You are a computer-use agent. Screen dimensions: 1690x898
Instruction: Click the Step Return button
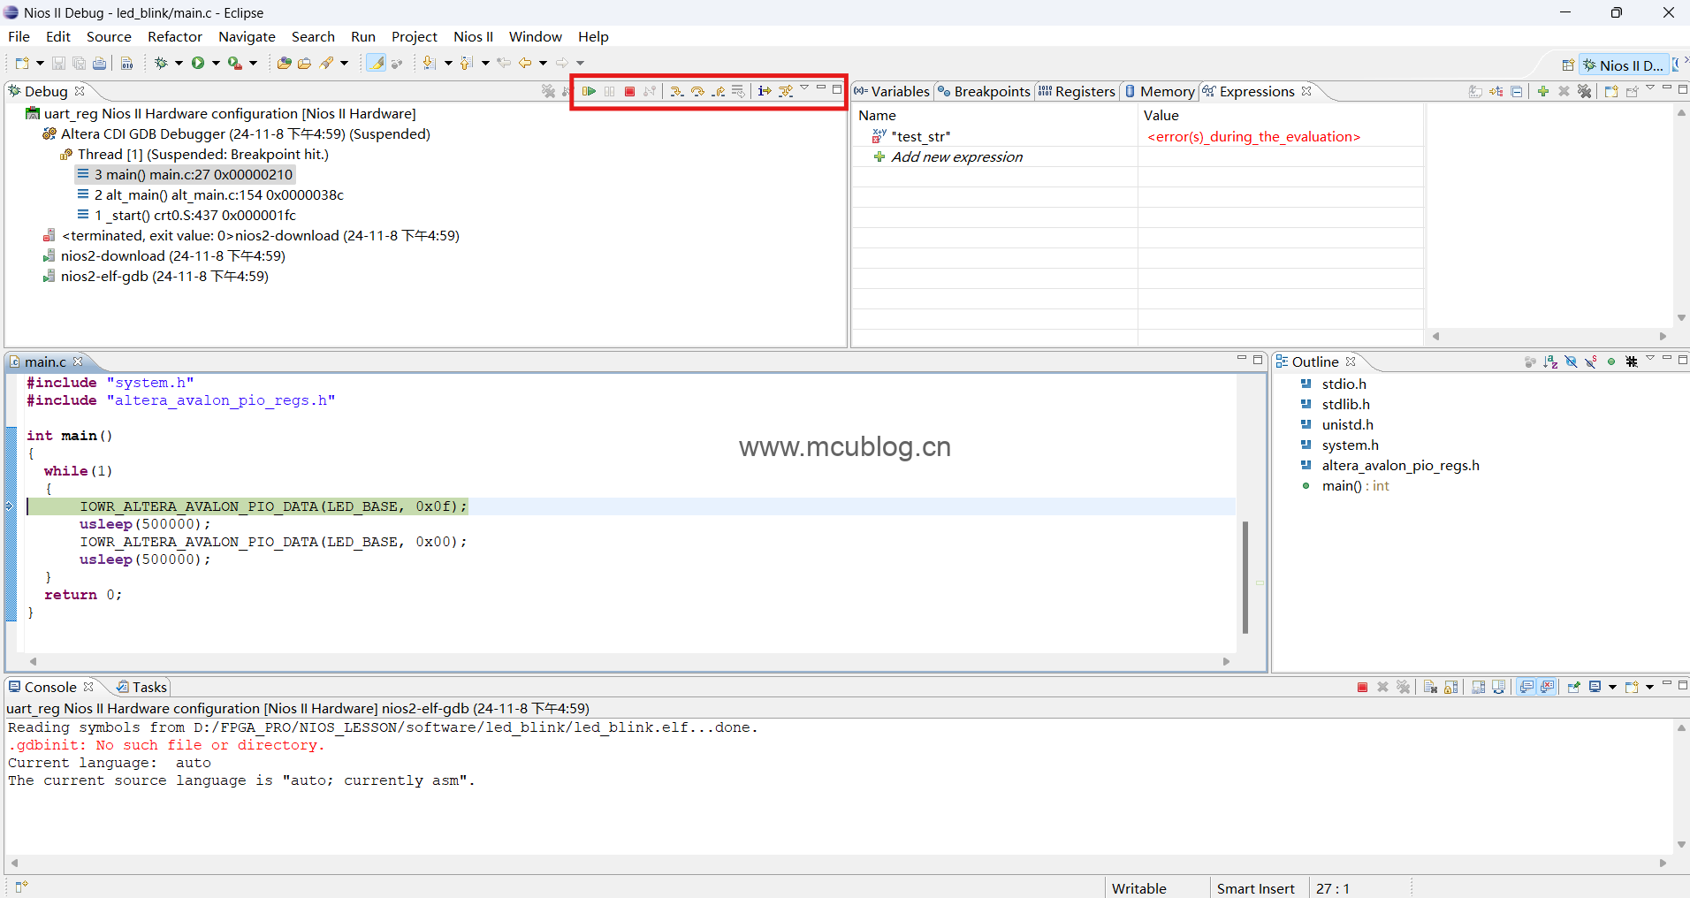point(719,91)
